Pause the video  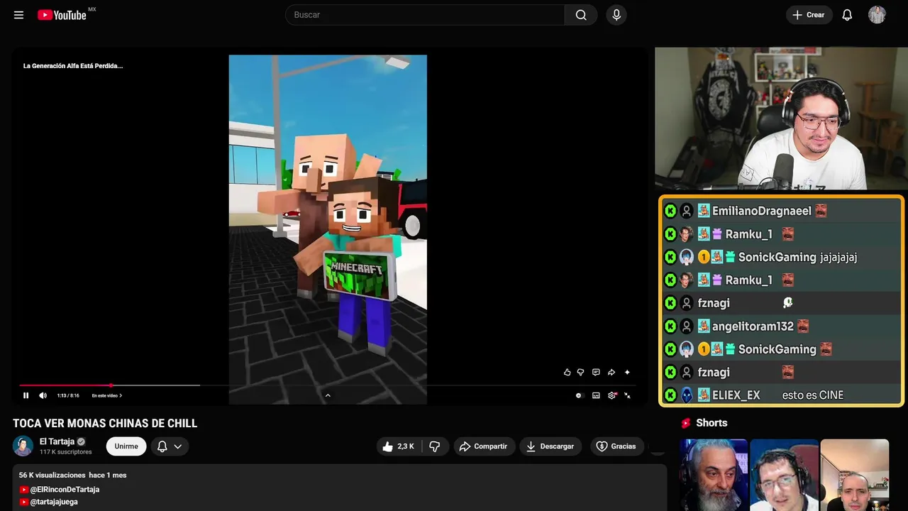[26, 395]
